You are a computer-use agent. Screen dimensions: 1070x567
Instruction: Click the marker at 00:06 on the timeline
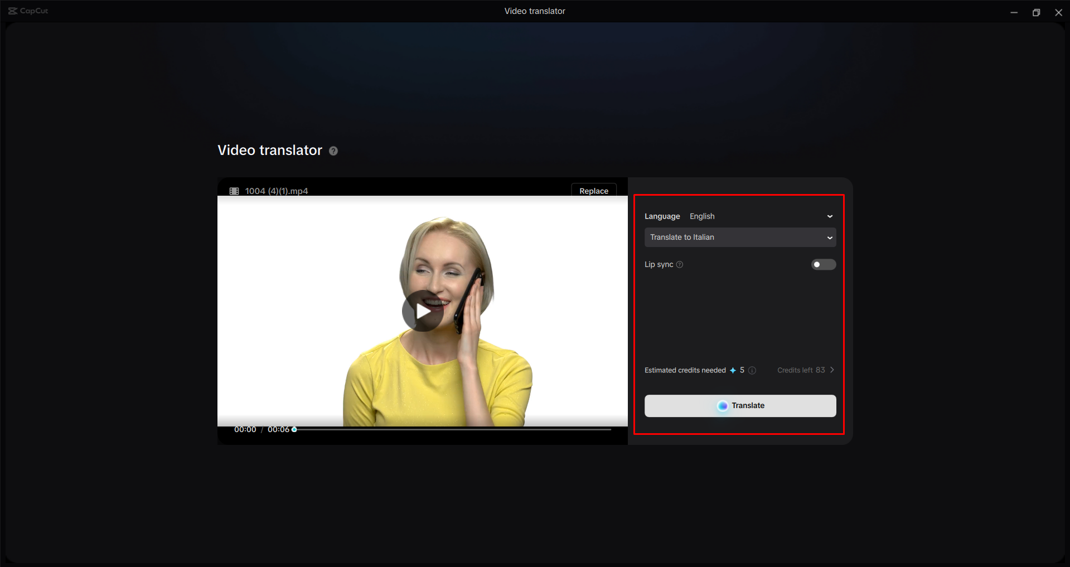coord(294,429)
